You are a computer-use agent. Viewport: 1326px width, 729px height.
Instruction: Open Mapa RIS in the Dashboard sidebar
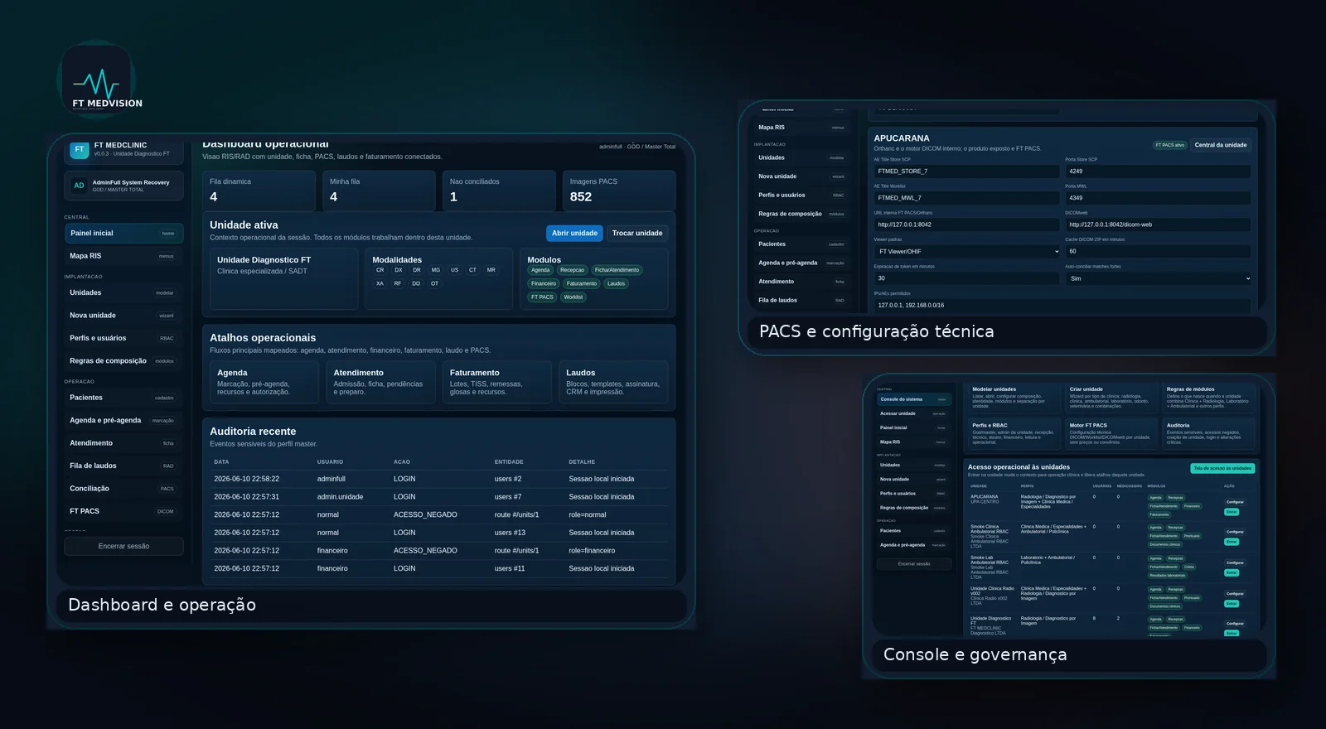point(123,256)
